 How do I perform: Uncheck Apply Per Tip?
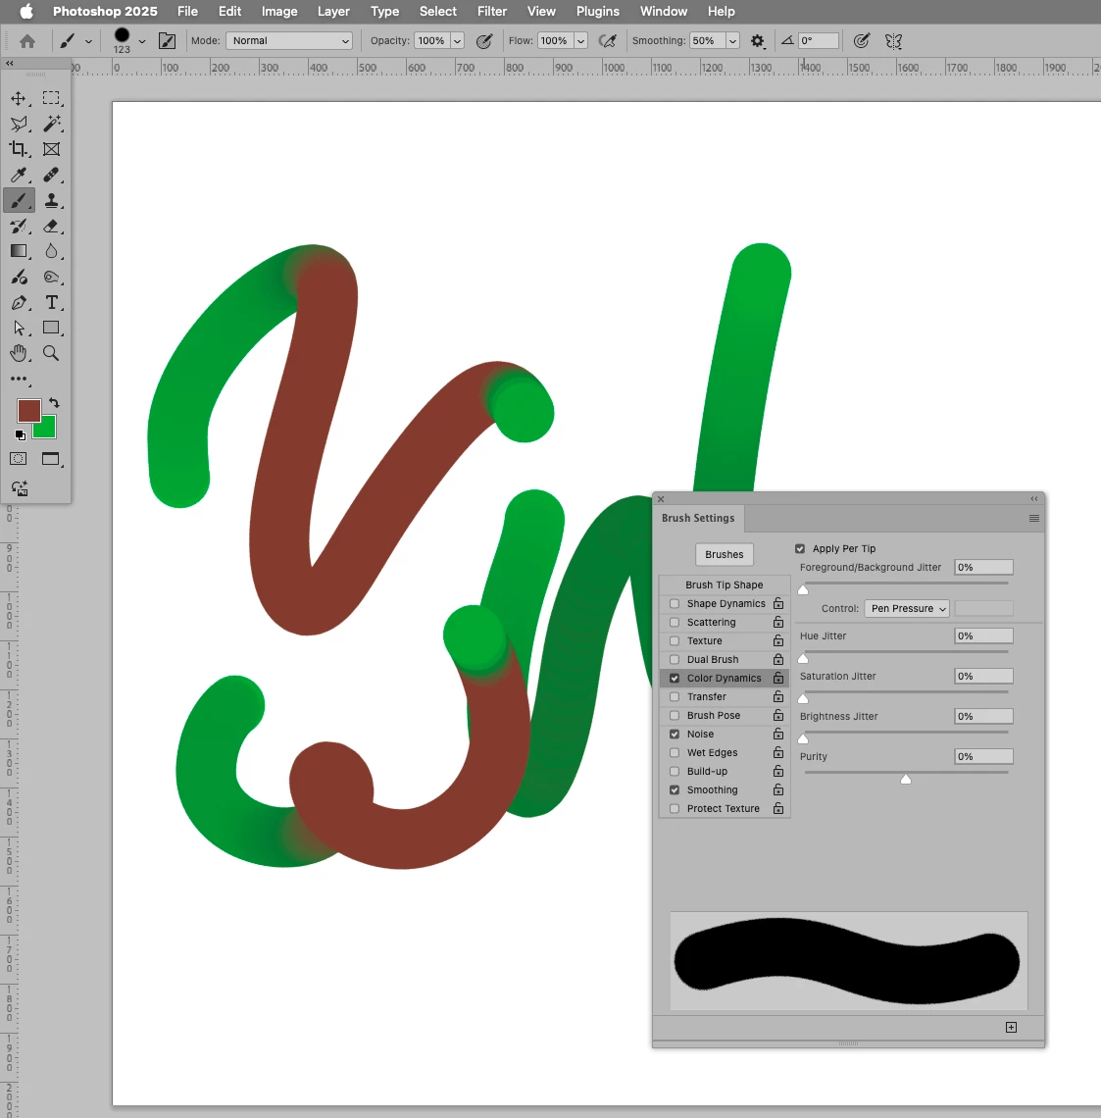coord(800,548)
